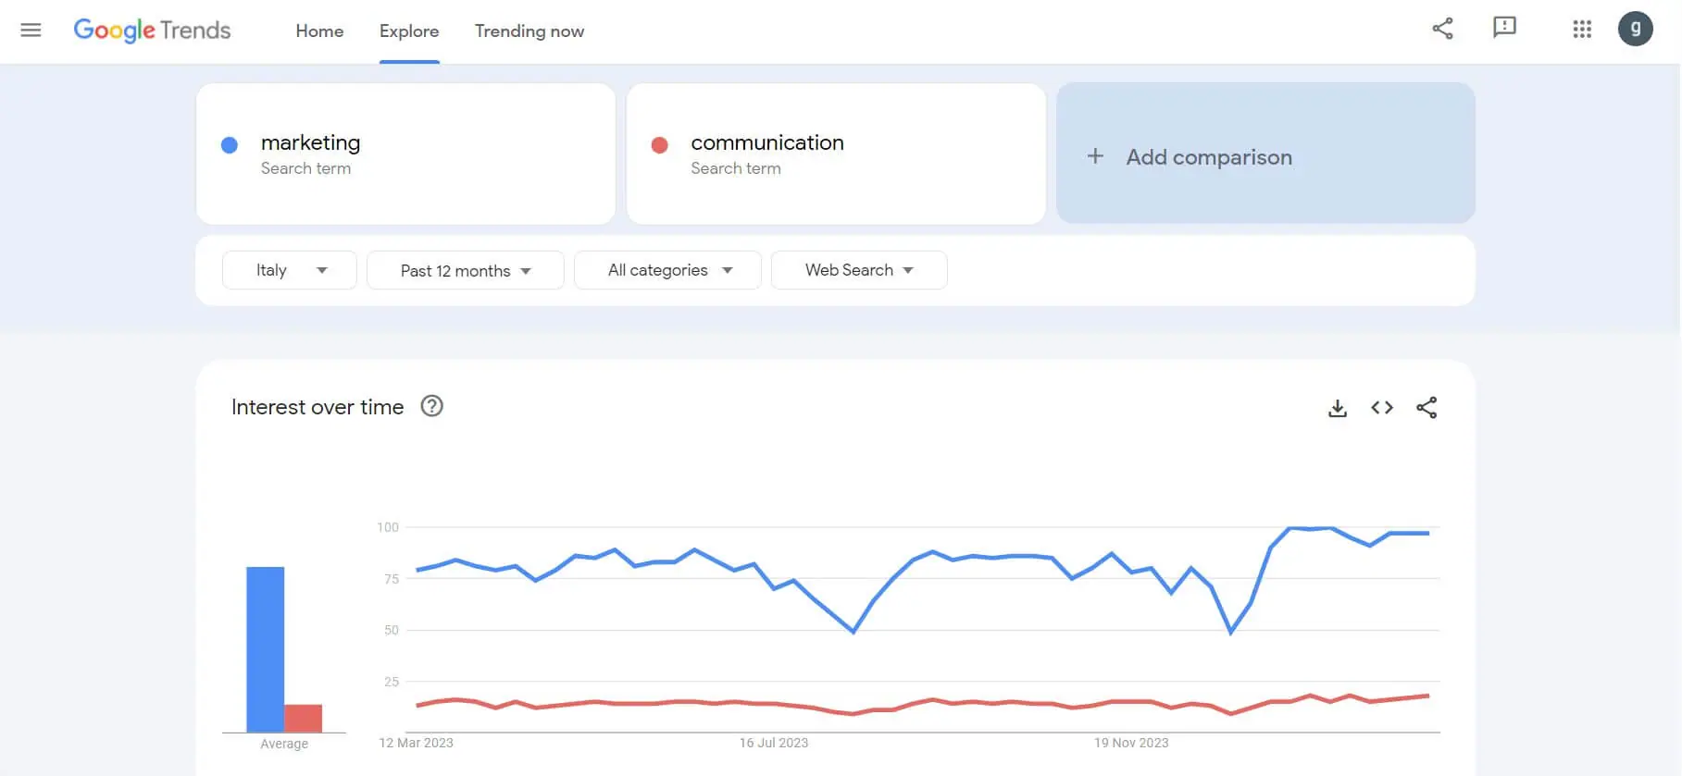Click the share icon in top header
The image size is (1682, 776).
1442,29
